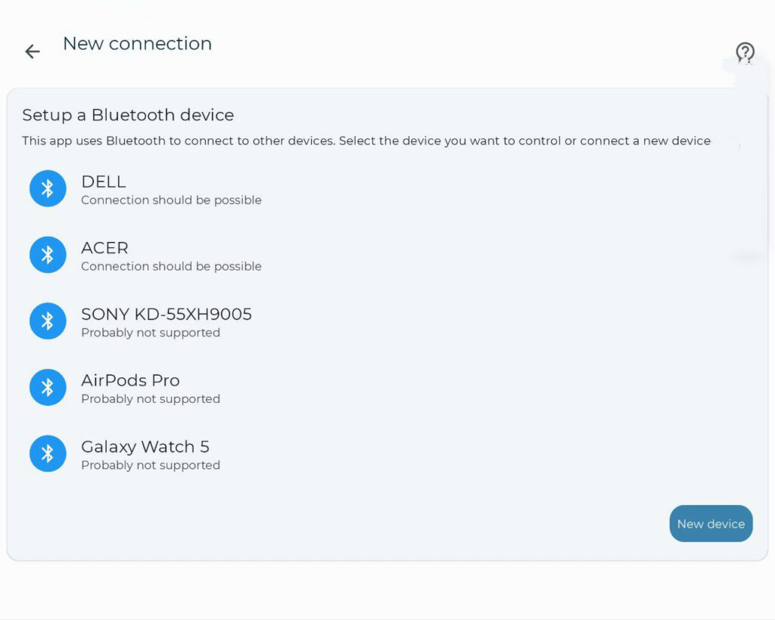Click the 'New connection' page title
Viewport: 775px width, 620px height.
coord(138,43)
